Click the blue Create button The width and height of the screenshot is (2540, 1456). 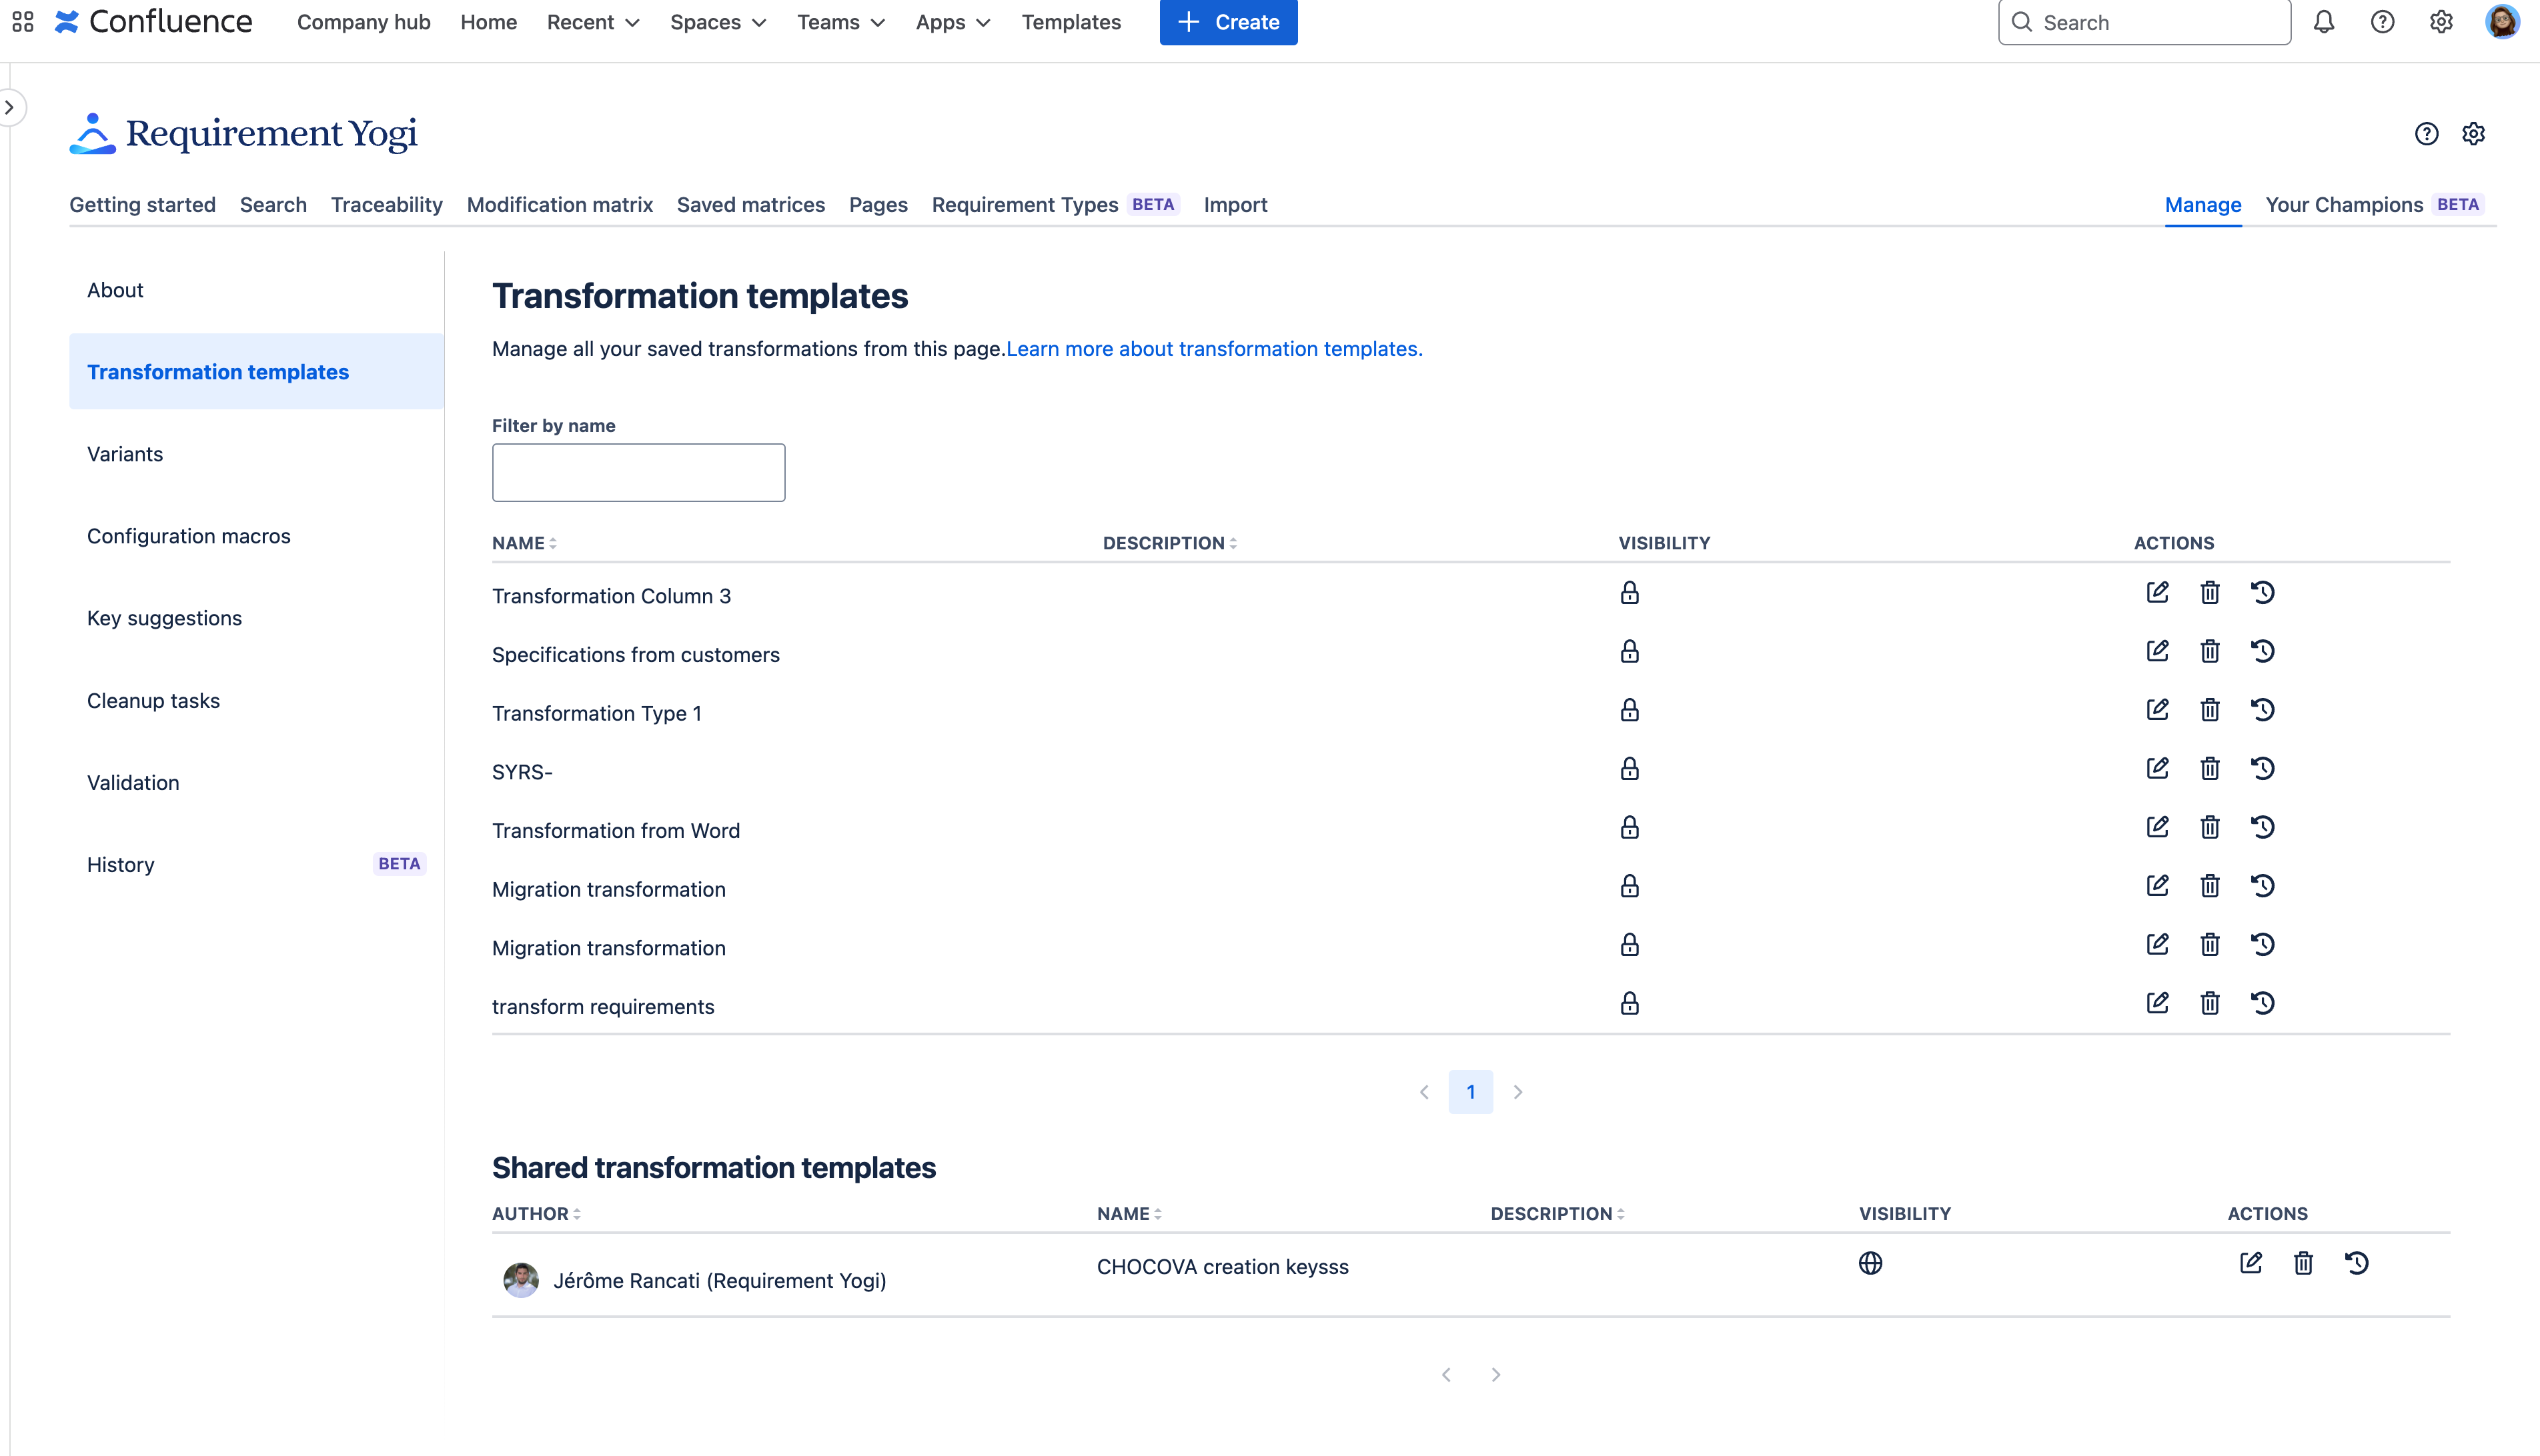point(1227,22)
